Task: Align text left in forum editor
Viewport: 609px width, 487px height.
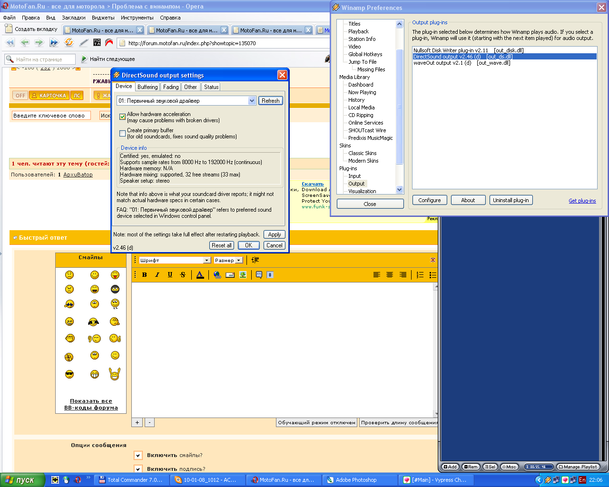Action: (x=377, y=274)
